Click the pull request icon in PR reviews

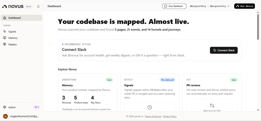[212, 105]
